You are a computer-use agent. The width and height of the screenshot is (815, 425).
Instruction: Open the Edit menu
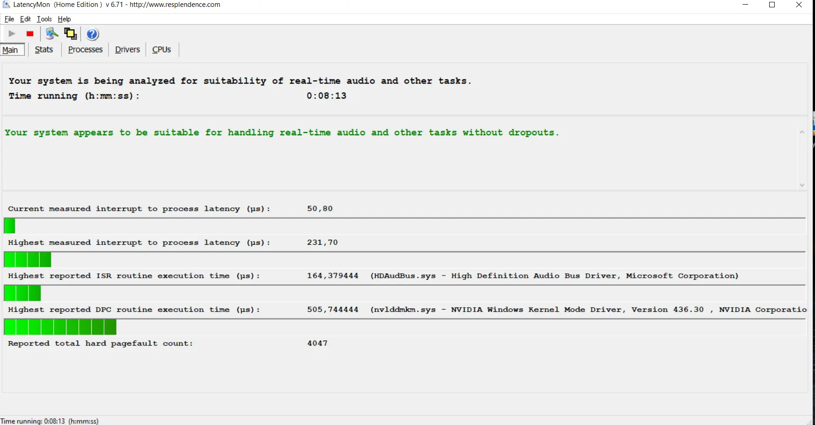[25, 19]
